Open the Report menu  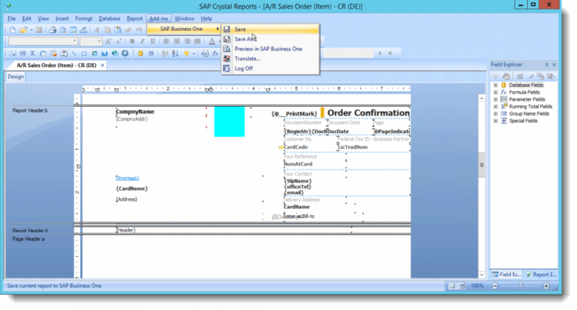point(135,18)
